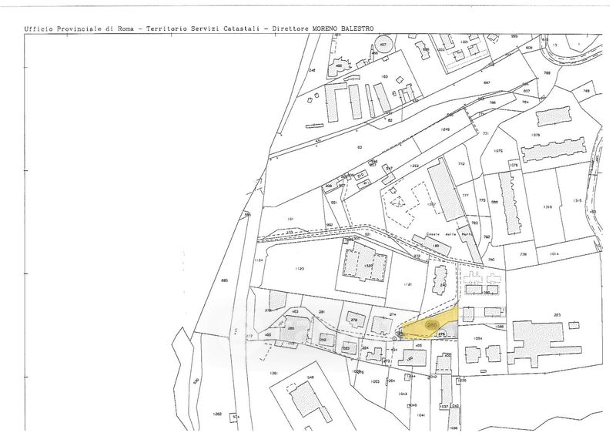Click parcel label 1249
This screenshot has width=616, height=436.
tap(445, 129)
